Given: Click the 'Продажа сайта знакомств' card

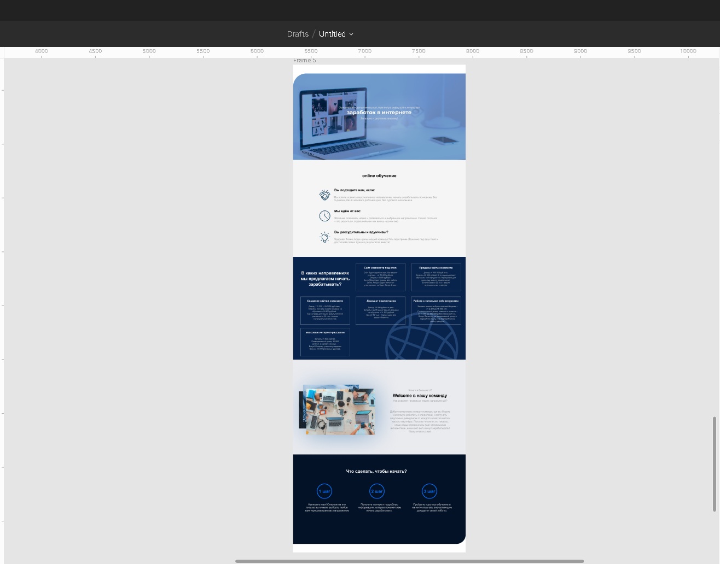Looking at the screenshot, I should pyautogui.click(x=436, y=277).
